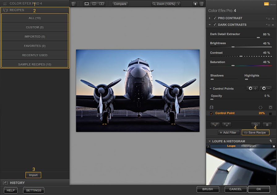
Task: Toggle the lightbulb background color icon
Action: click(x=195, y=4)
